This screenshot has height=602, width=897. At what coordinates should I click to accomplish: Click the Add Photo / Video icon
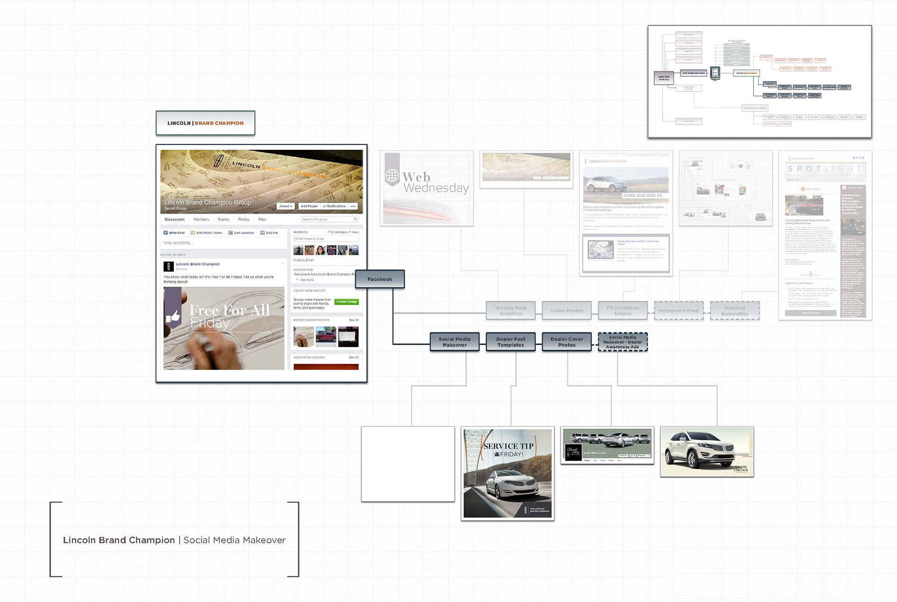click(192, 233)
